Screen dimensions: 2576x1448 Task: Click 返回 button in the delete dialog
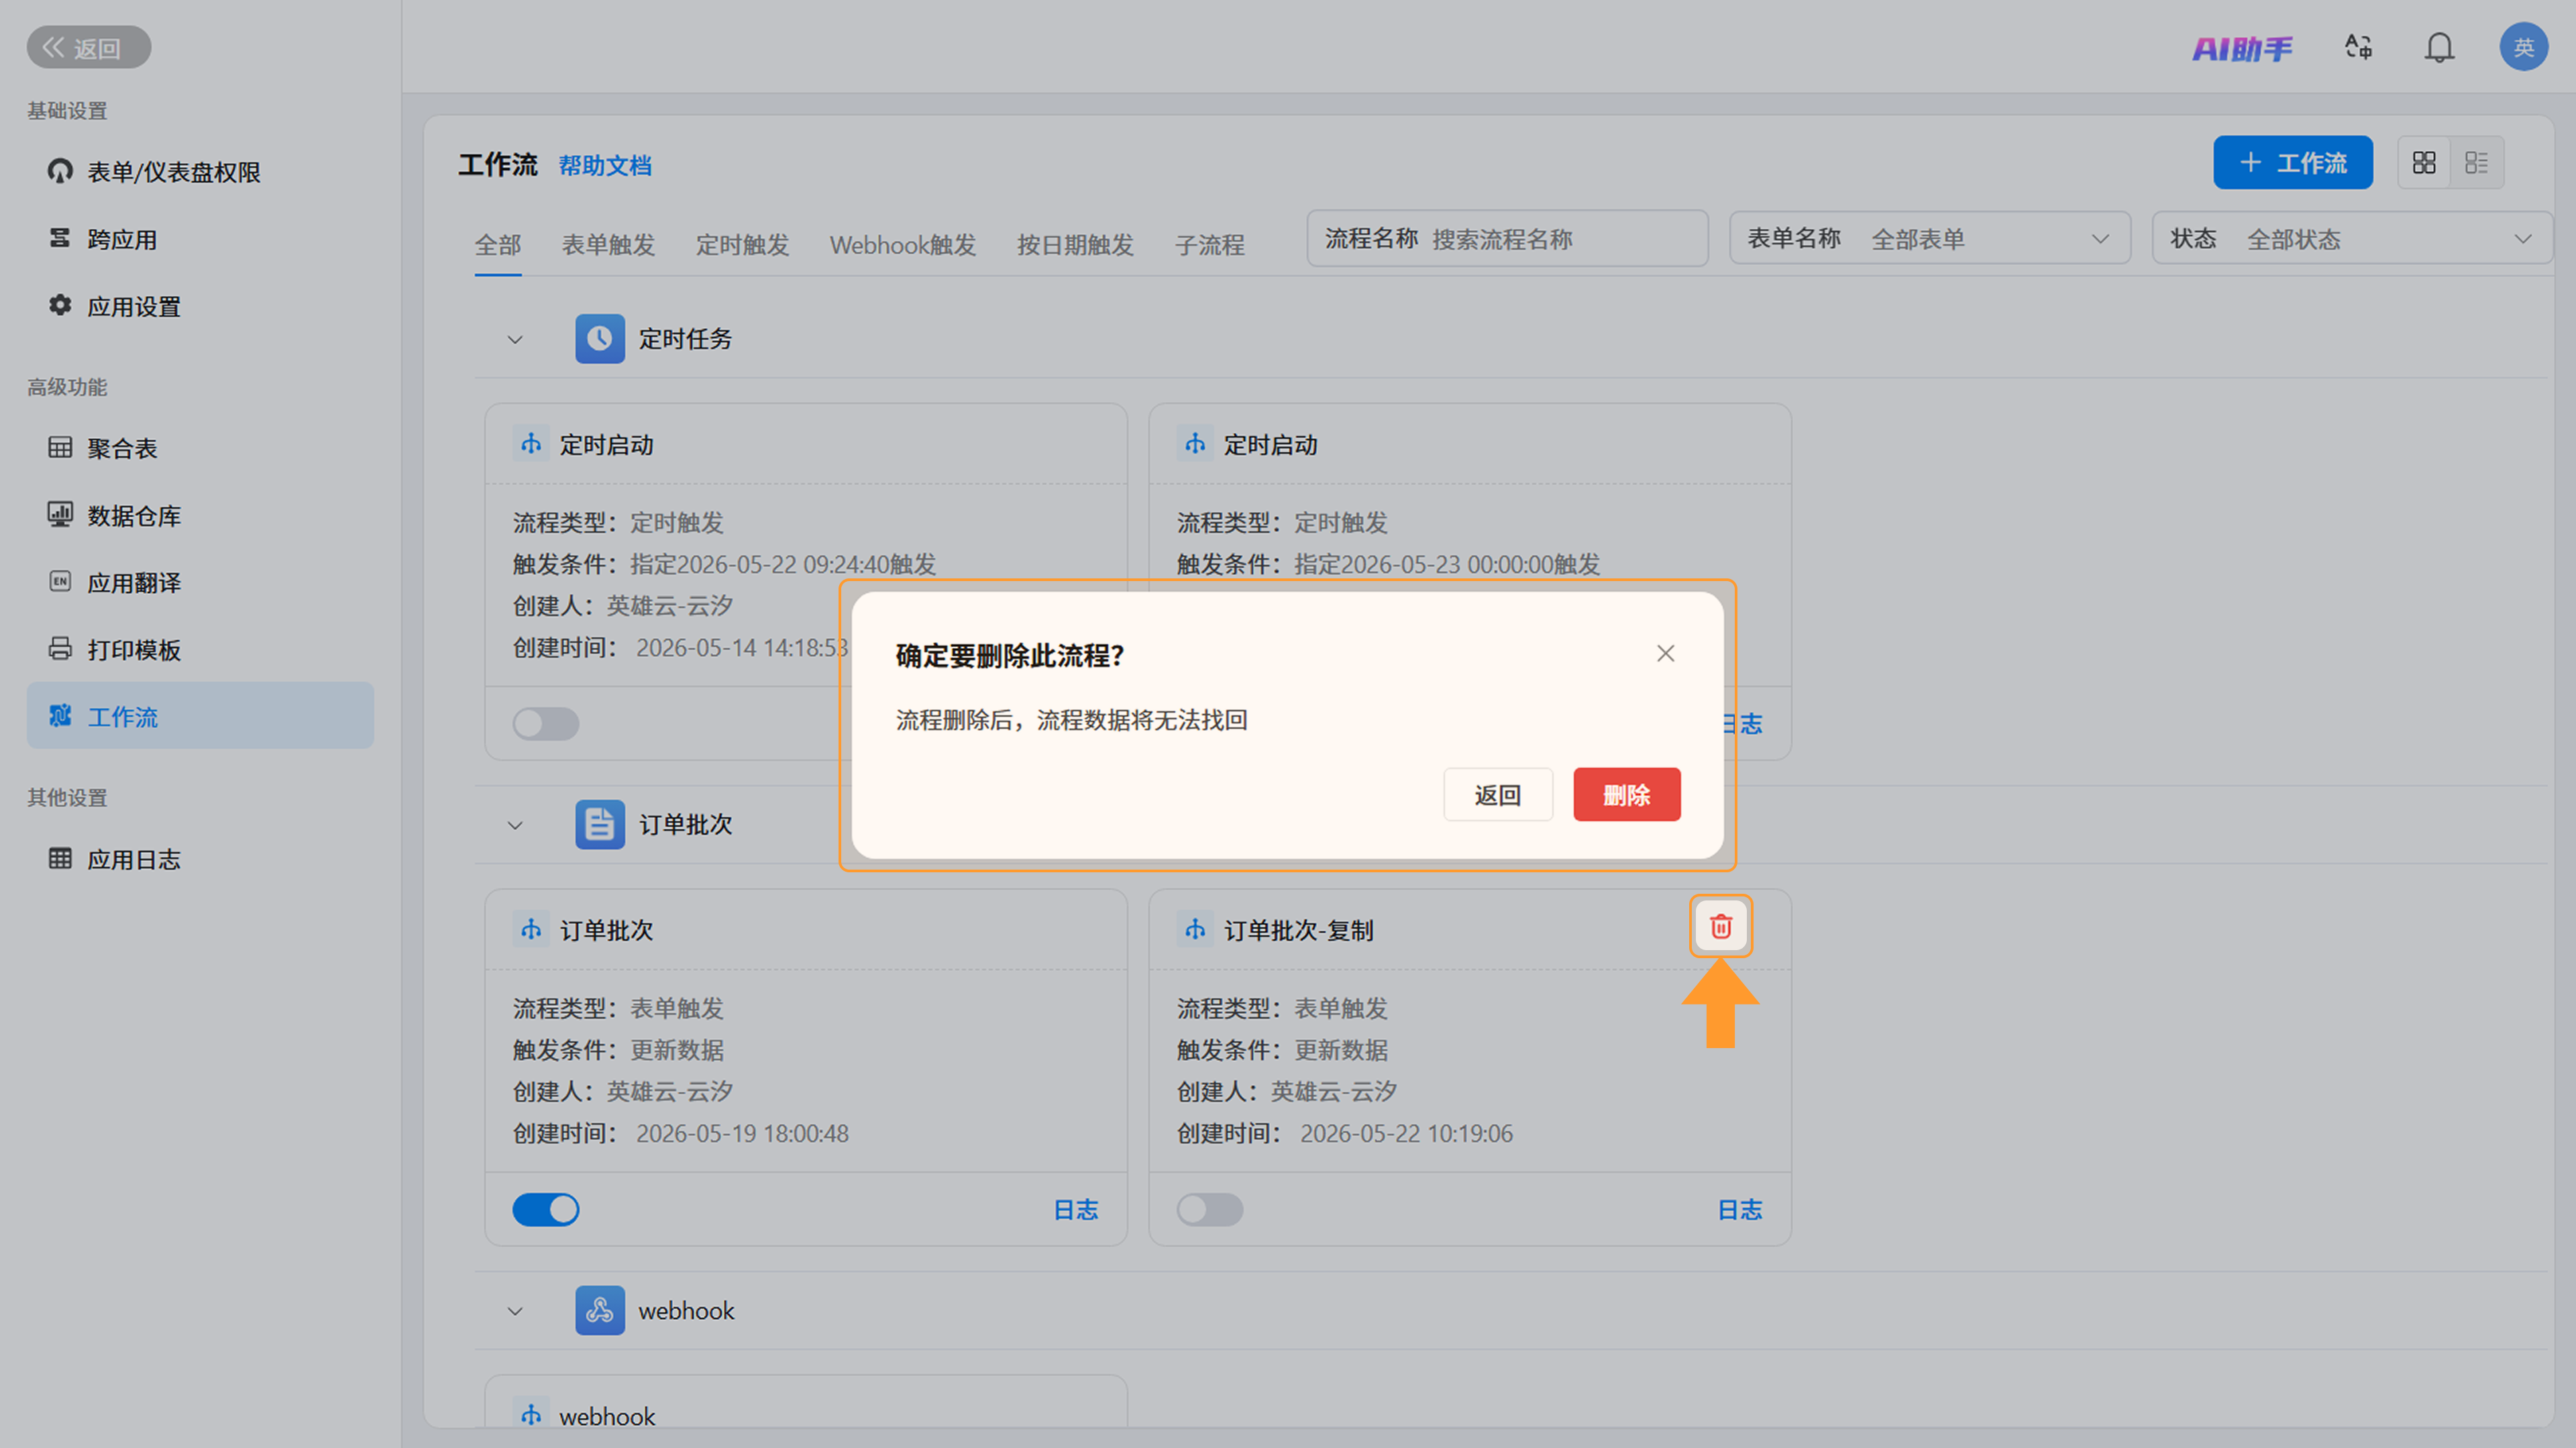click(x=1497, y=795)
